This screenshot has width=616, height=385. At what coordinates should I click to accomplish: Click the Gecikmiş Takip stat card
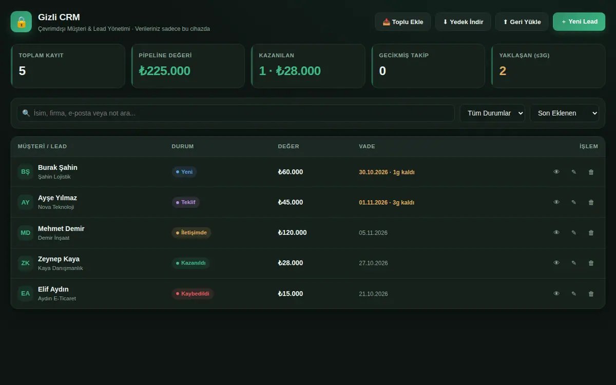[428, 66]
